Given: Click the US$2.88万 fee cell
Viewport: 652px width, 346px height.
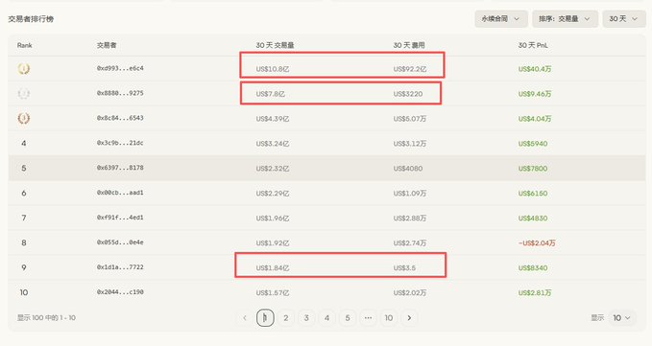Looking at the screenshot, I should [410, 219].
